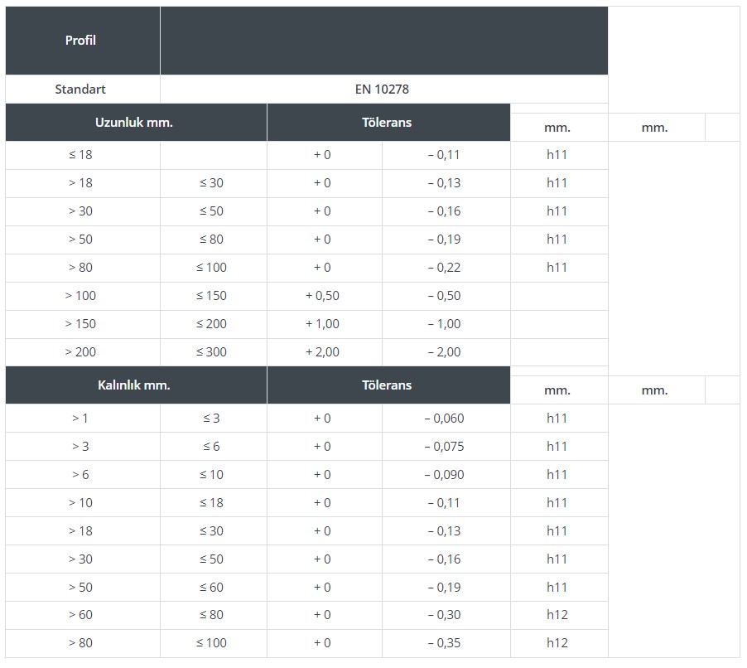Click the − 0,075 tolerance value

tap(444, 446)
